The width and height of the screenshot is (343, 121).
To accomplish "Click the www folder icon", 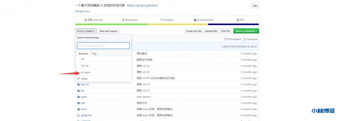I will 79,109.
